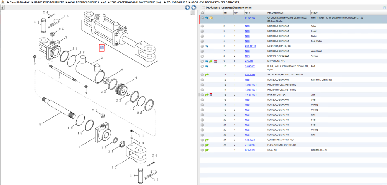Open part number link 145453C1
The width and height of the screenshot is (387, 185).
(250, 66)
